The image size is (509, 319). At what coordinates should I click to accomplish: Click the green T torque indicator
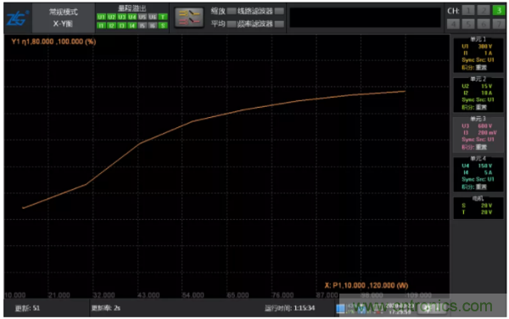click(x=163, y=17)
